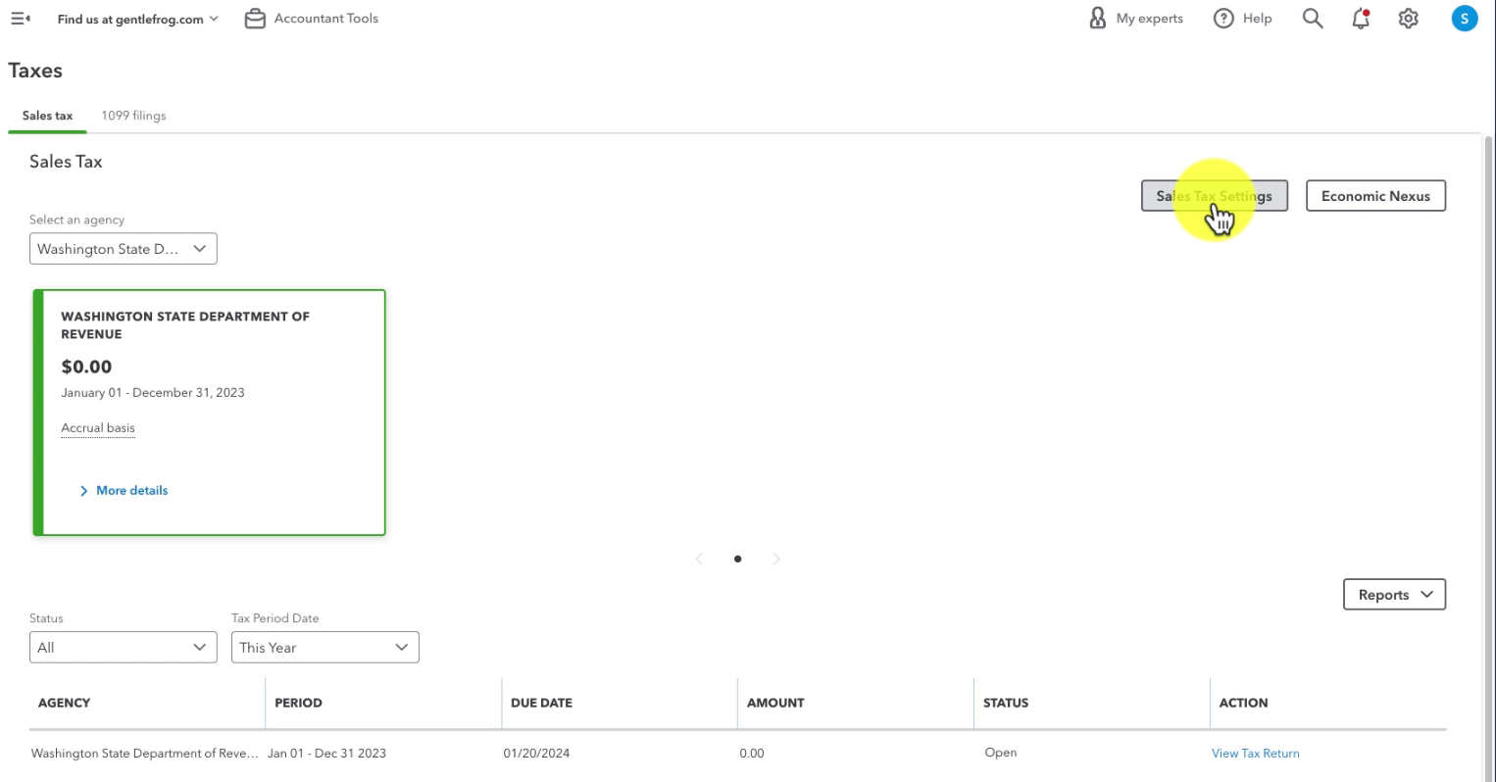
Task: Open the Help question mark icon
Action: pos(1223,19)
